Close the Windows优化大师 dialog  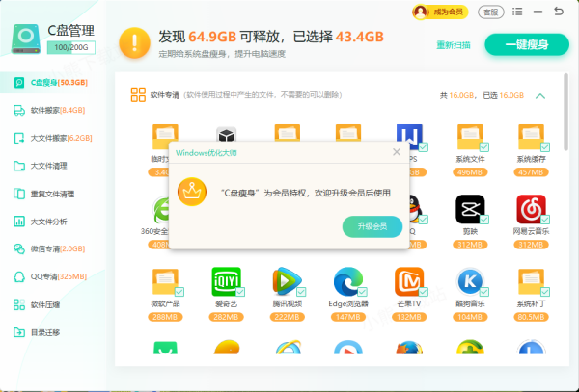click(397, 152)
